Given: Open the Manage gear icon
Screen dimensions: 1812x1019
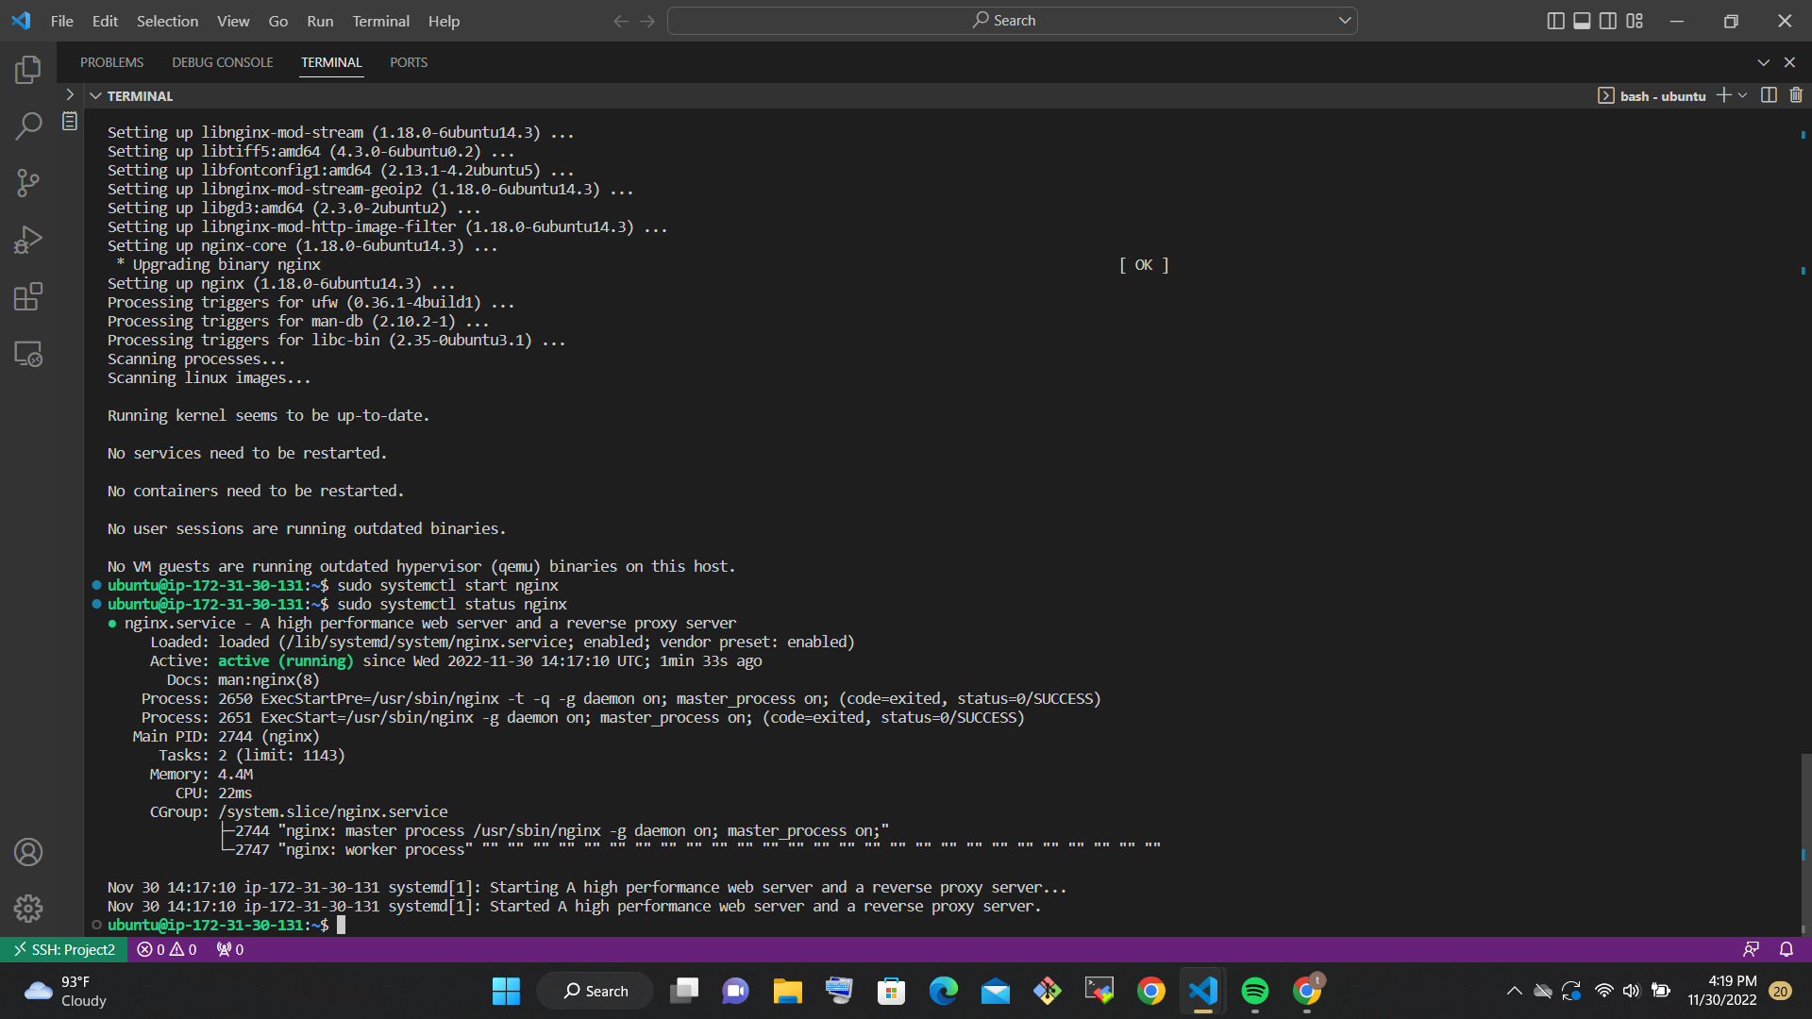Looking at the screenshot, I should [28, 909].
